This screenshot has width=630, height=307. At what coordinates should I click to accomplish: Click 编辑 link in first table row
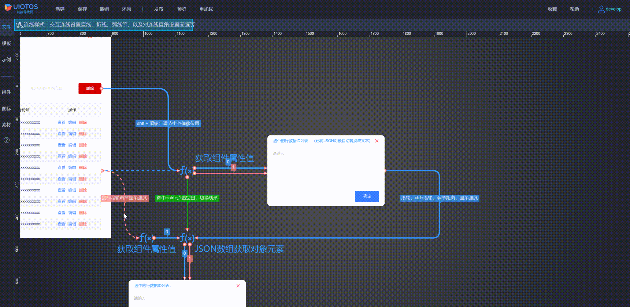click(72, 122)
